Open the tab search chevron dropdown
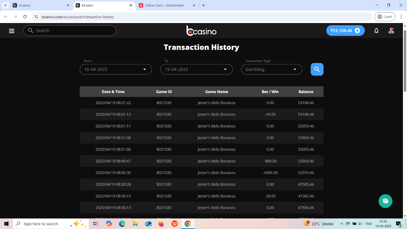 [5, 5]
